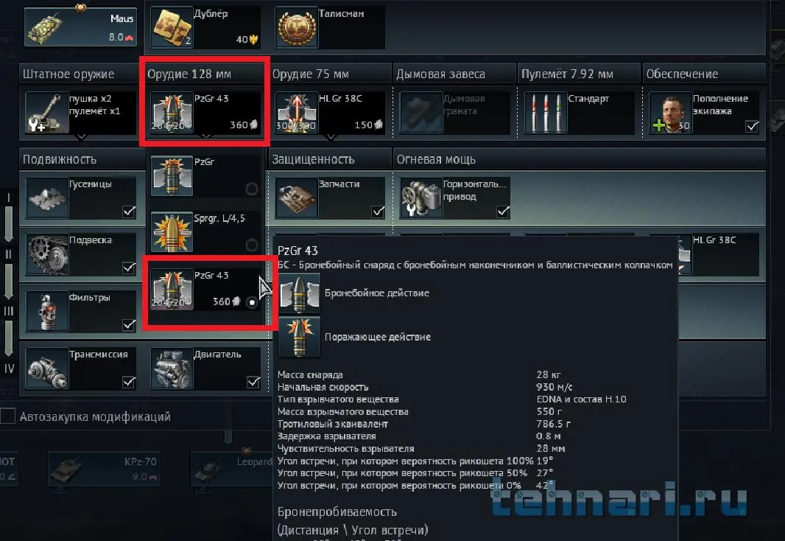The image size is (785, 541).
Task: Select the Maus tank icon
Action: (x=47, y=27)
